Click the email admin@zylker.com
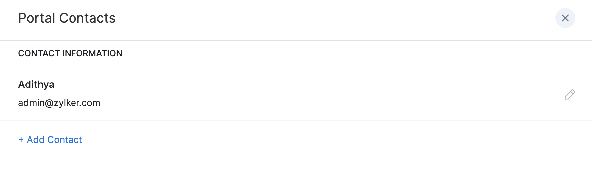The width and height of the screenshot is (592, 173). [x=59, y=103]
